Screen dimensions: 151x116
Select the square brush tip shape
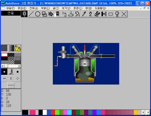(x=18, y=72)
